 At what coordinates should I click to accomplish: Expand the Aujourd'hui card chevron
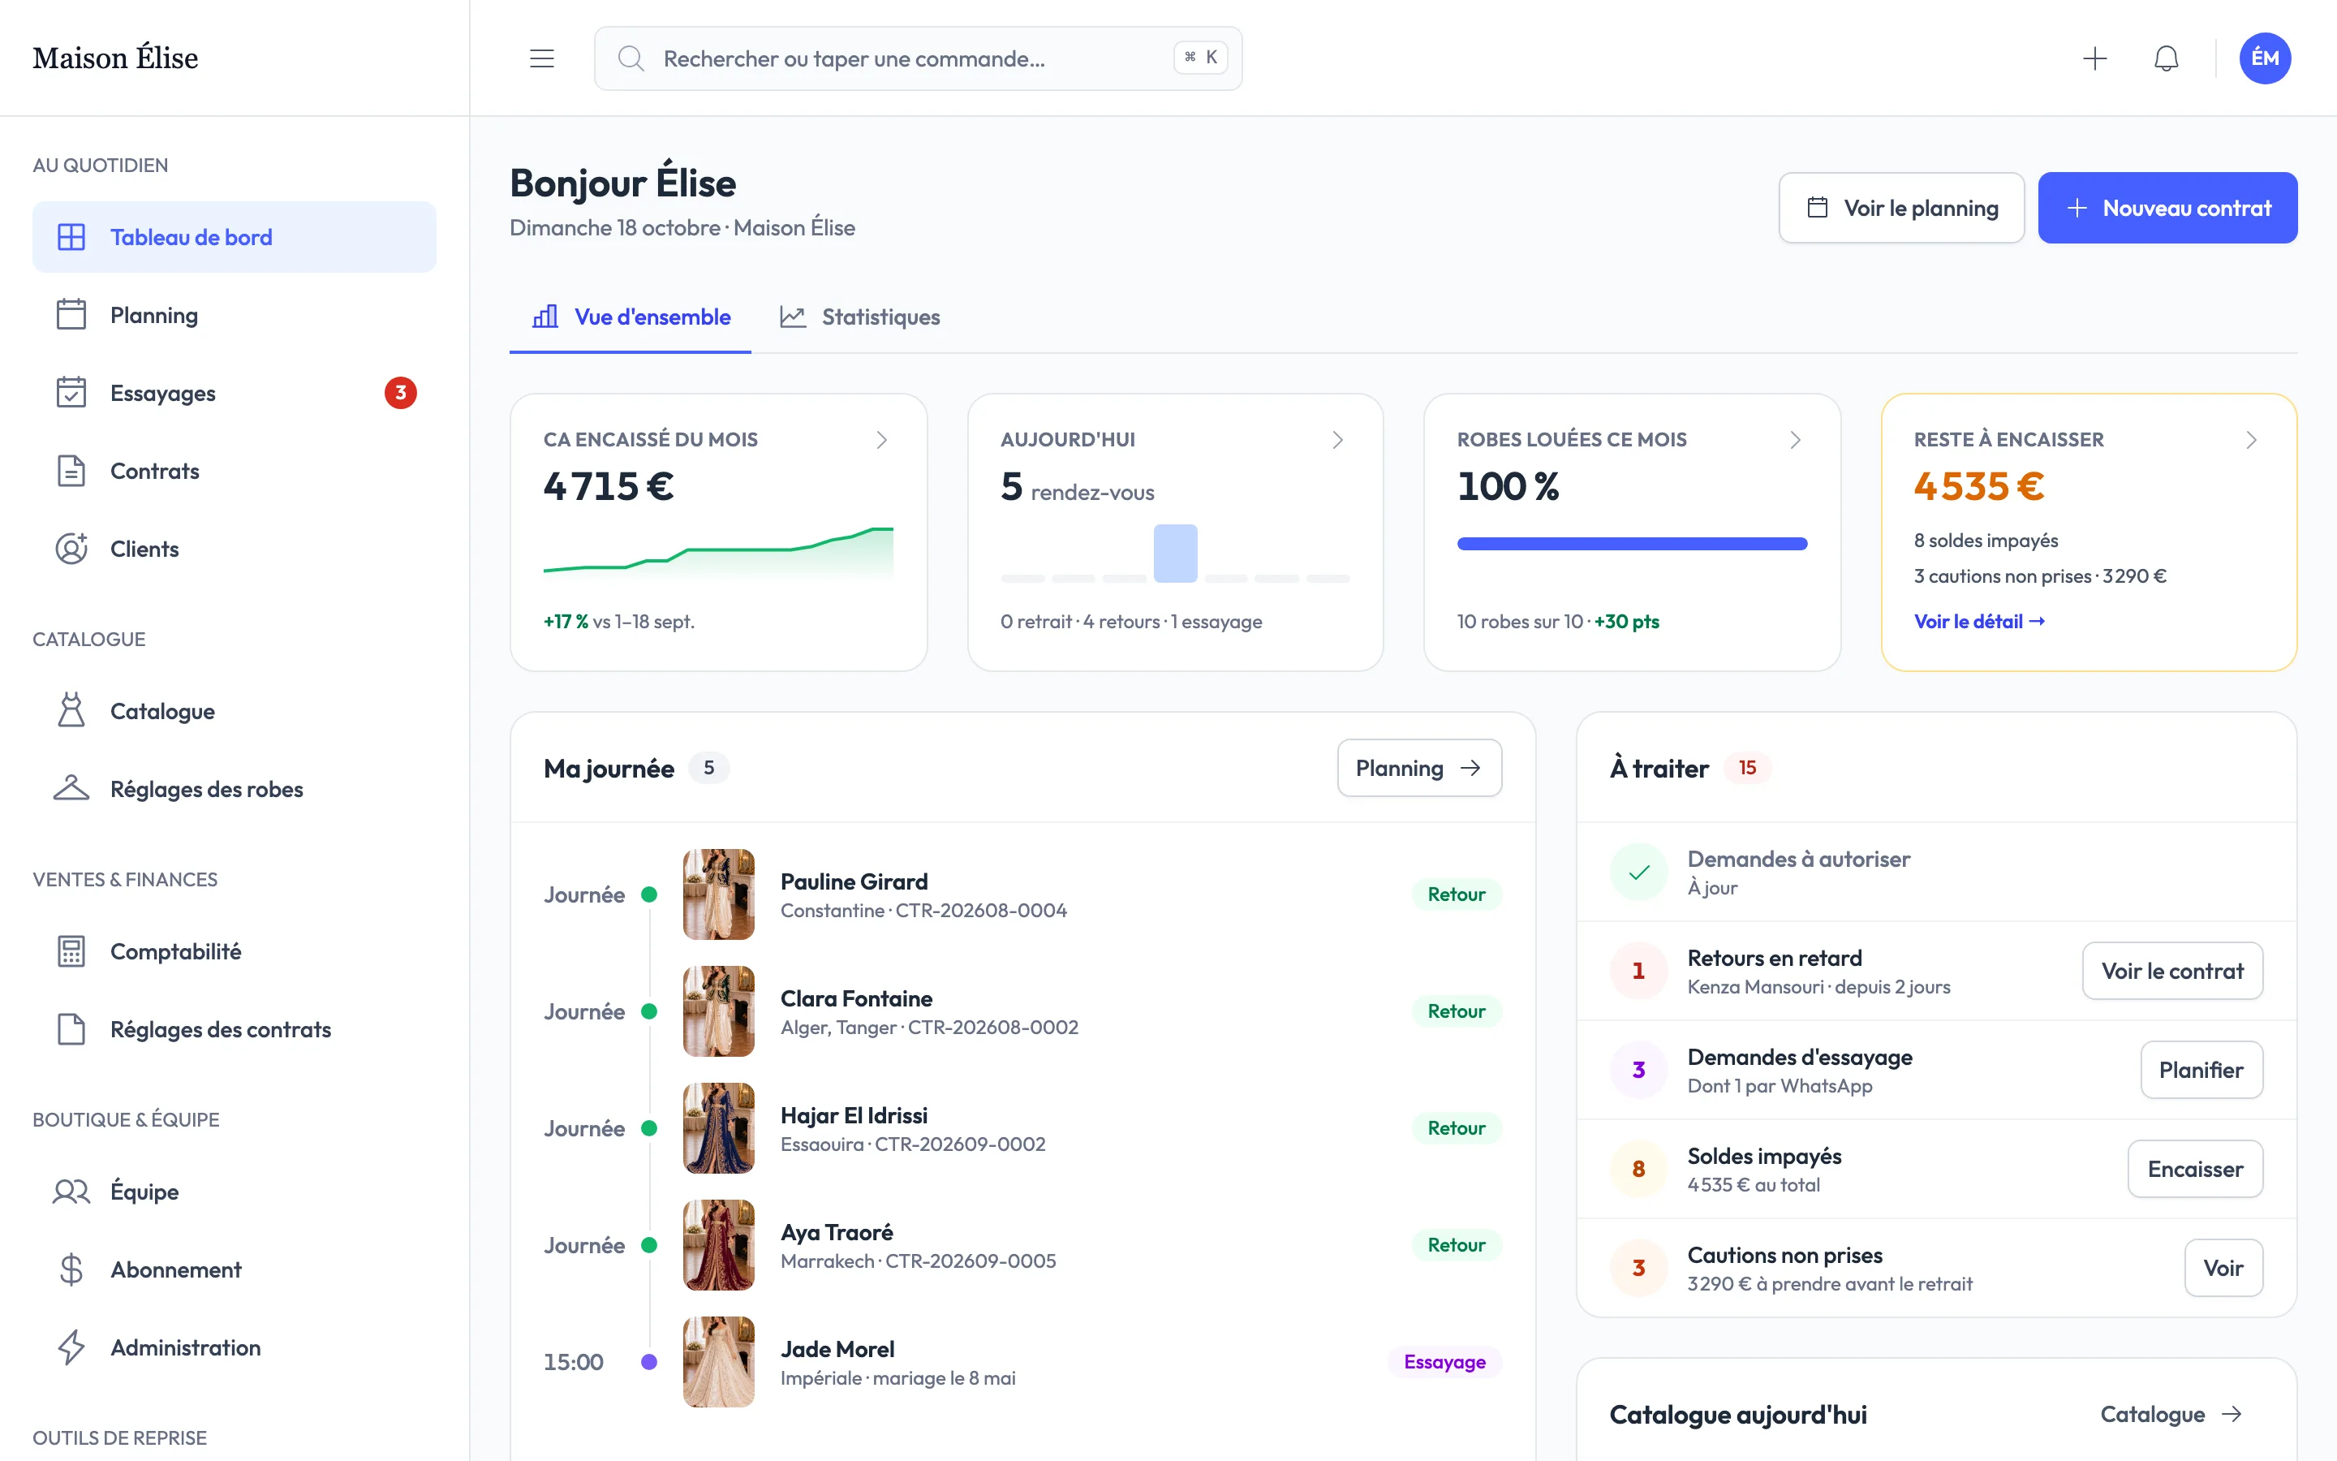1337,440
